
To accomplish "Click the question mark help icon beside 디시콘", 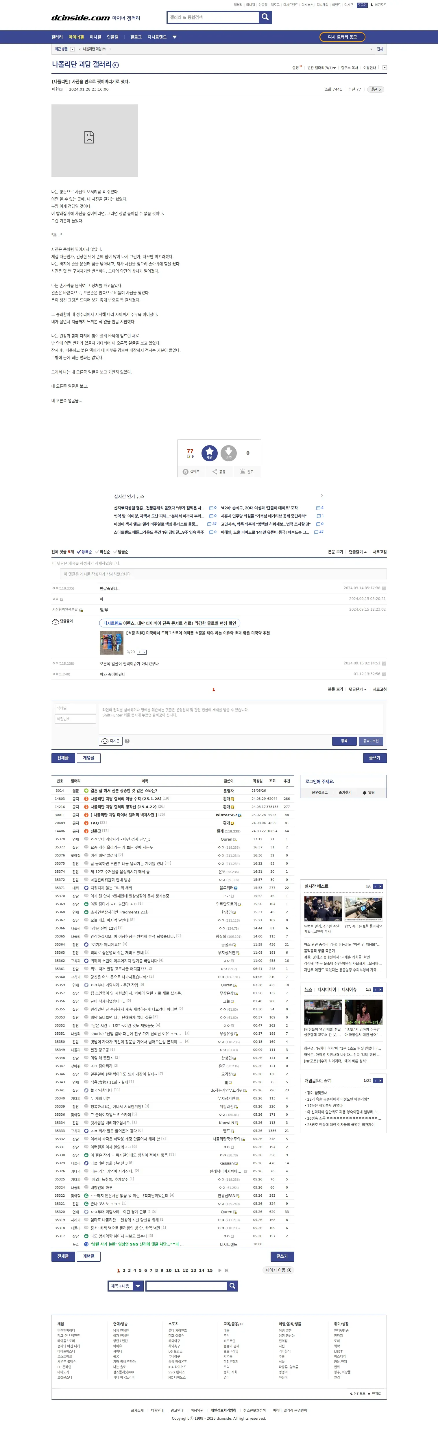I will pyautogui.click(x=127, y=741).
